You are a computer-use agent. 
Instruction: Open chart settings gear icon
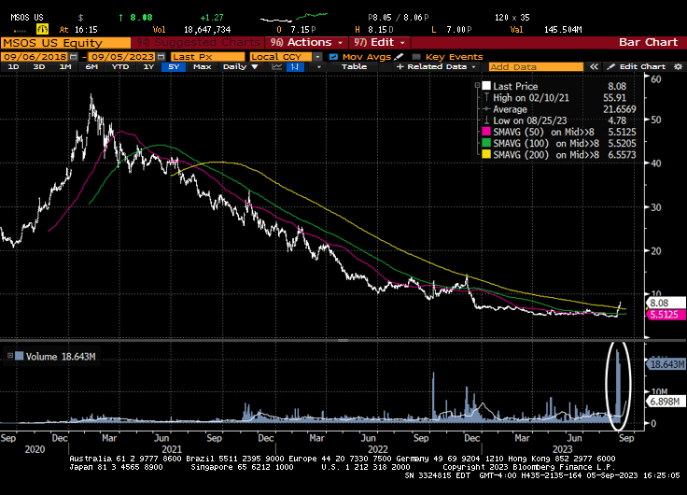coord(678,66)
